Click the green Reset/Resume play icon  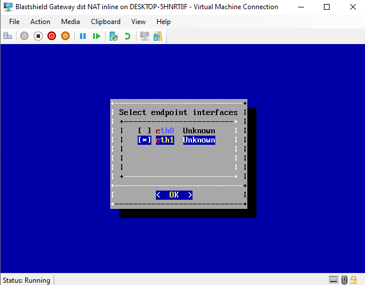point(97,36)
